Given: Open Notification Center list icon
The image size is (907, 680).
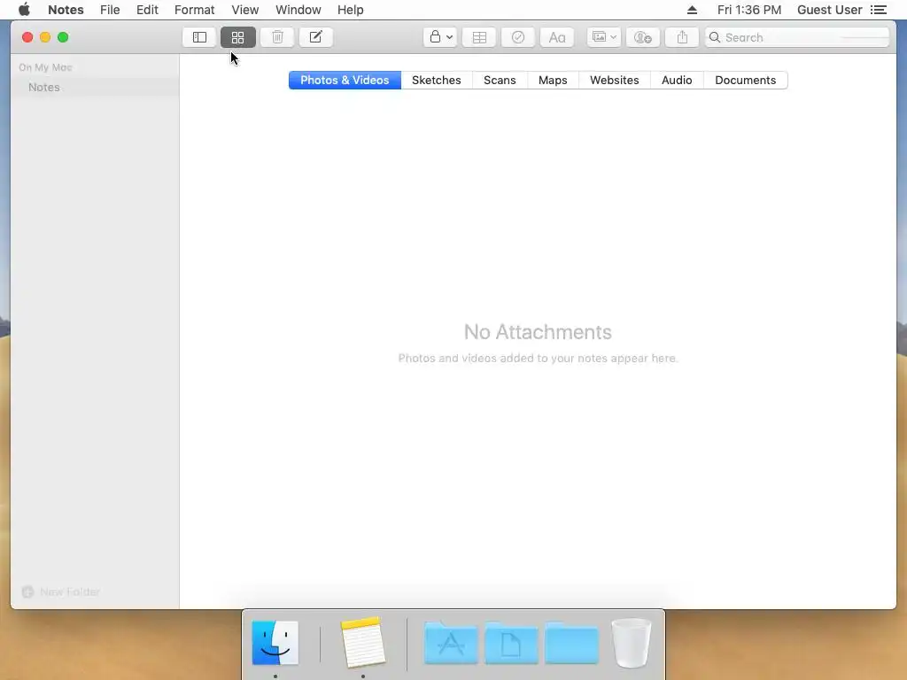Looking at the screenshot, I should point(879,10).
